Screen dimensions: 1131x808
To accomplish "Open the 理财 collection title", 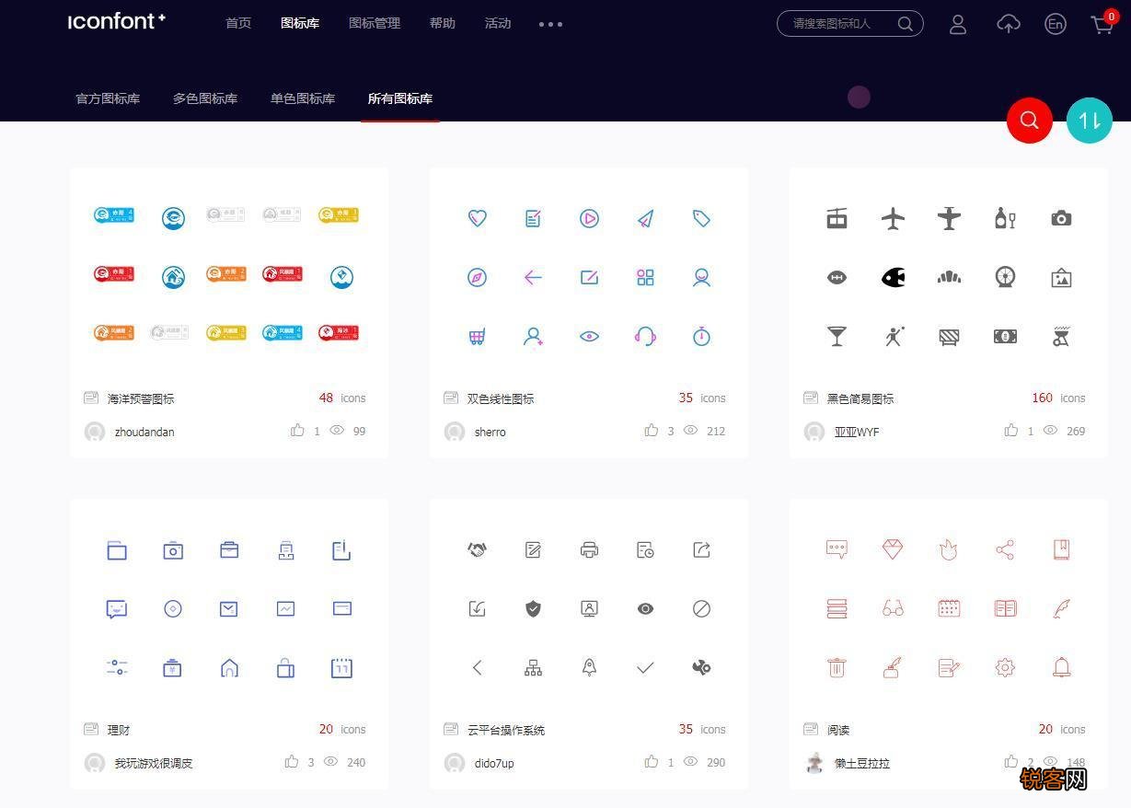I will point(119,730).
